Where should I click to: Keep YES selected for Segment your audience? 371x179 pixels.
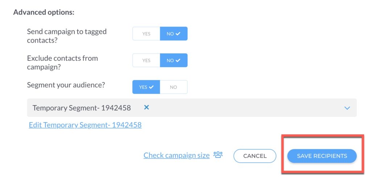pyautogui.click(x=146, y=87)
